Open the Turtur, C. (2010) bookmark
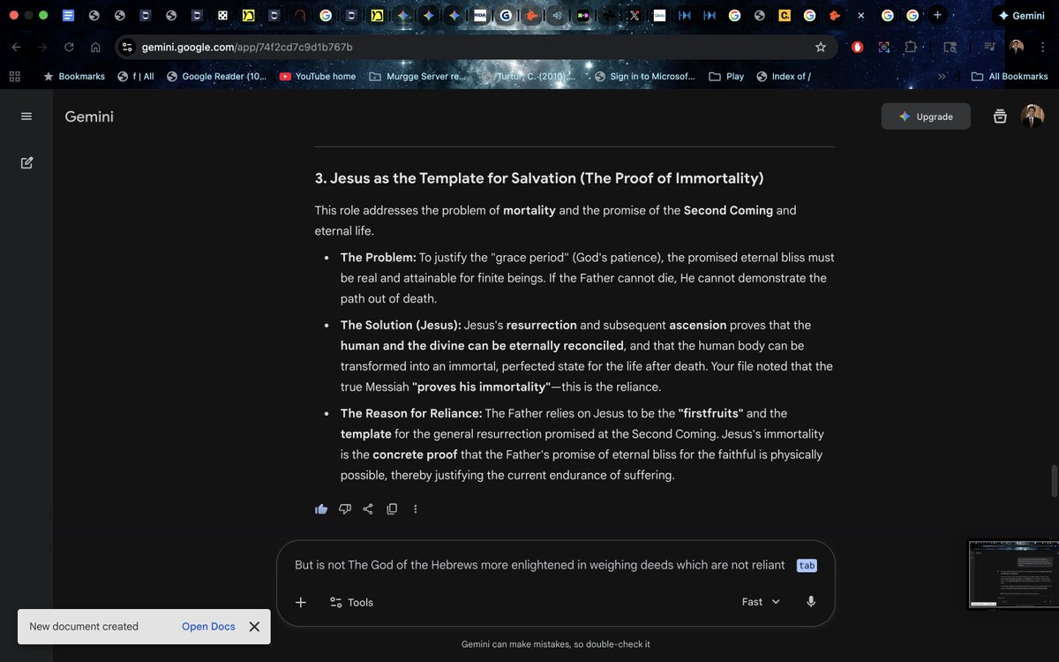The image size is (1059, 662). [x=530, y=77]
